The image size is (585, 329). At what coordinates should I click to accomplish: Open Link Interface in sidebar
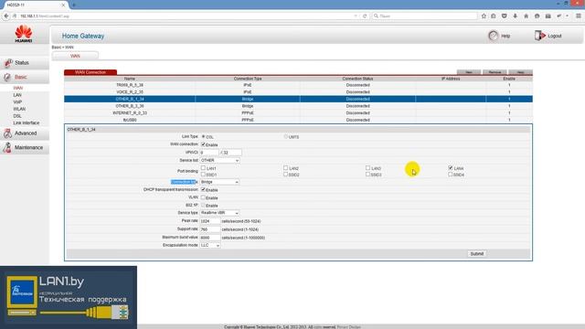click(27, 122)
